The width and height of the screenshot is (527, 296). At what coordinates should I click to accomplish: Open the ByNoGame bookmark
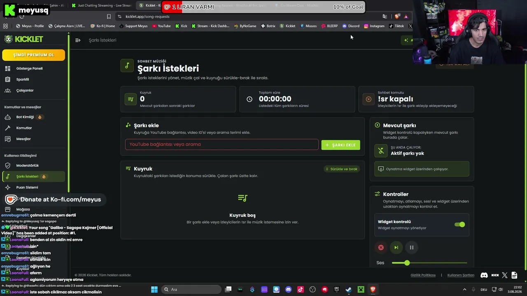point(245,26)
